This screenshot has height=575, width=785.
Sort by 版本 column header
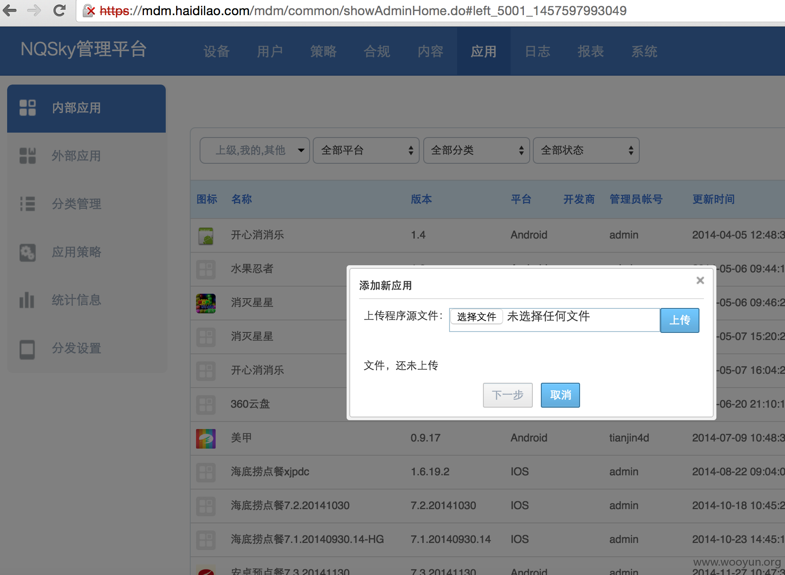tap(421, 199)
